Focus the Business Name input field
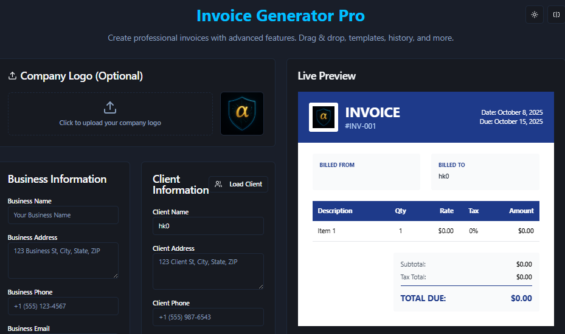This screenshot has height=334, width=565. coord(63,215)
